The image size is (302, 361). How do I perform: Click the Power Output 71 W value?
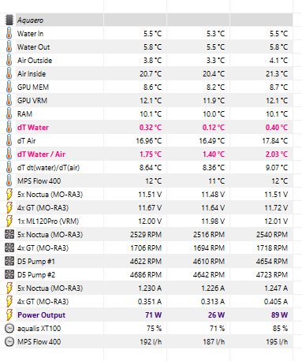153,314
